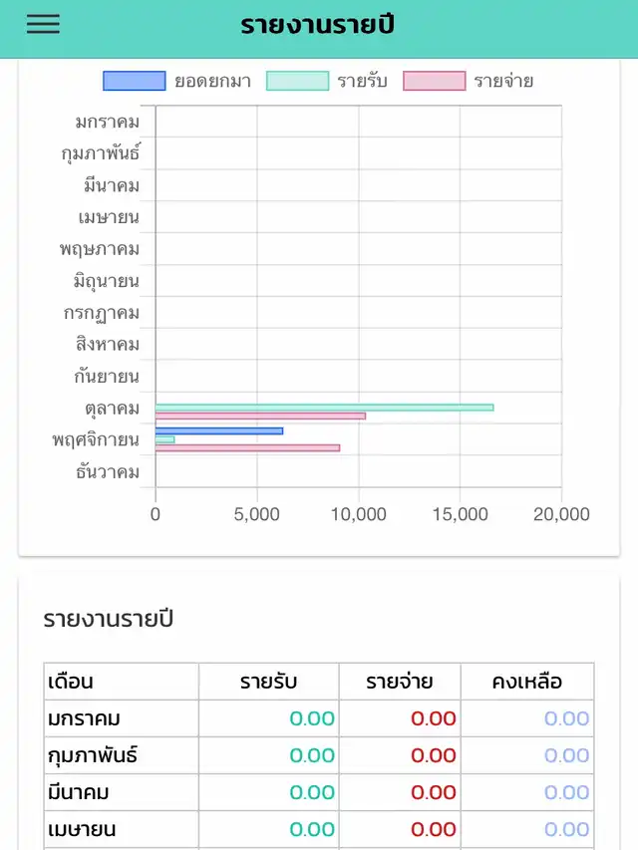The width and height of the screenshot is (638, 850).
Task: Click the pink expense bar for พฤศจิกายน
Action: pos(247,447)
